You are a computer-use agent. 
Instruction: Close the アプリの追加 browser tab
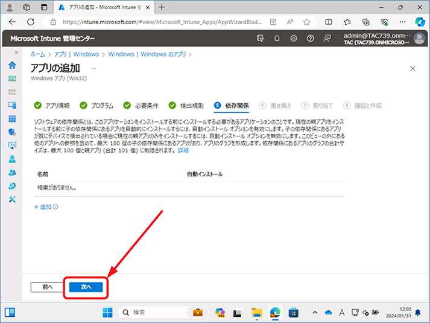(148, 7)
